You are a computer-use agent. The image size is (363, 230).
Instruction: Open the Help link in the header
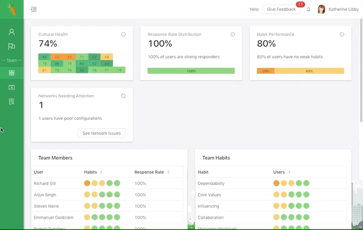254,10
